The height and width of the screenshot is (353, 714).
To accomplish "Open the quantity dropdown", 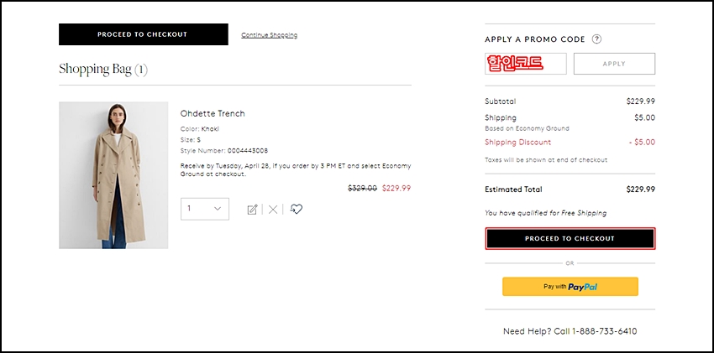I will (204, 209).
